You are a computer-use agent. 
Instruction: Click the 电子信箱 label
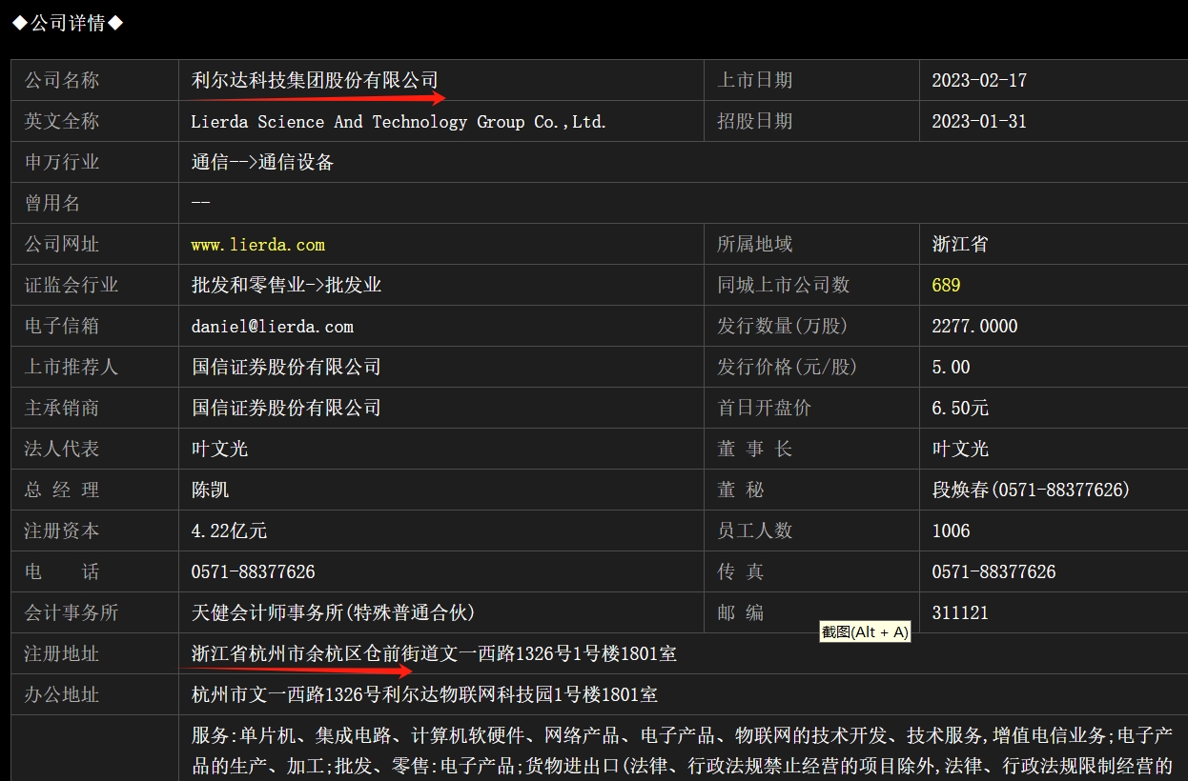click(x=62, y=327)
